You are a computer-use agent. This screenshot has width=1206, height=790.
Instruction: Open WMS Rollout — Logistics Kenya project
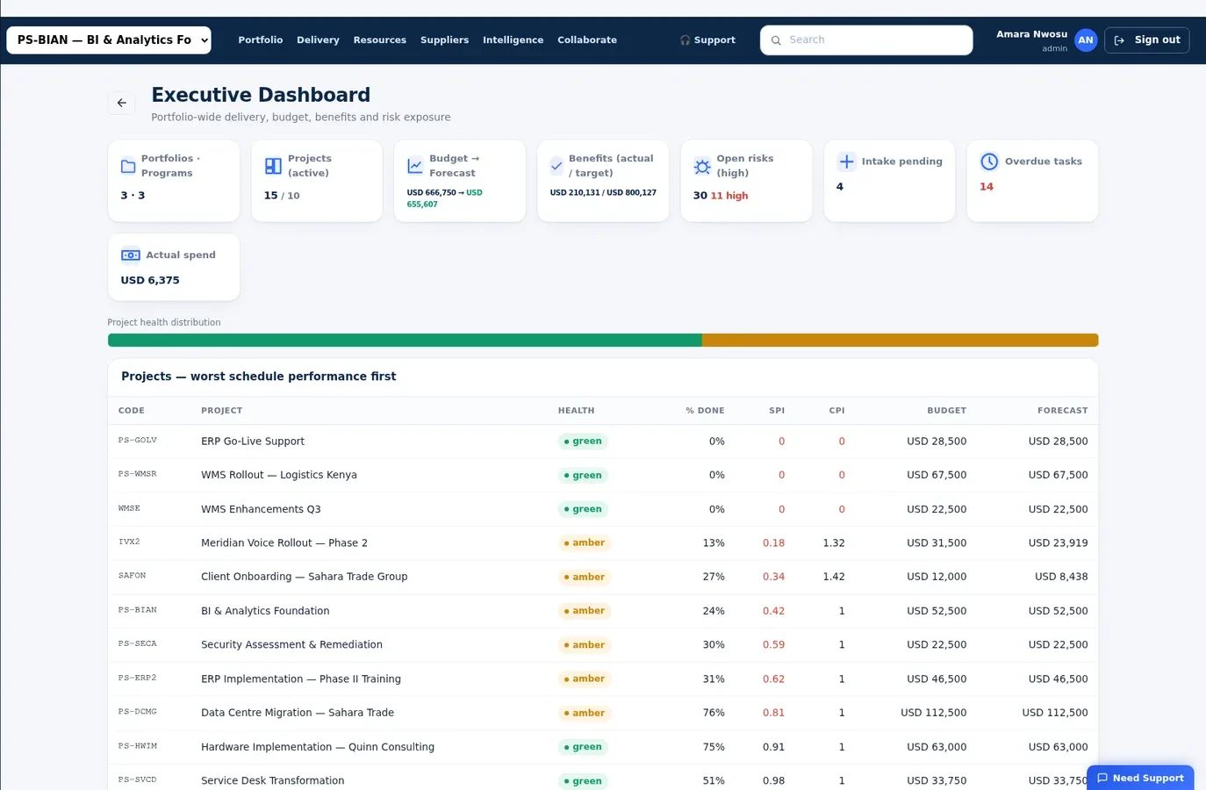[x=603, y=475]
